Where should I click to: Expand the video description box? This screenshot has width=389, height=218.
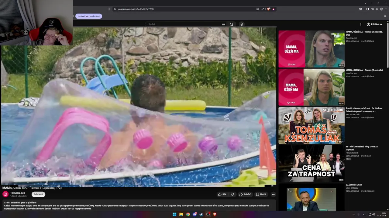click(x=139, y=205)
